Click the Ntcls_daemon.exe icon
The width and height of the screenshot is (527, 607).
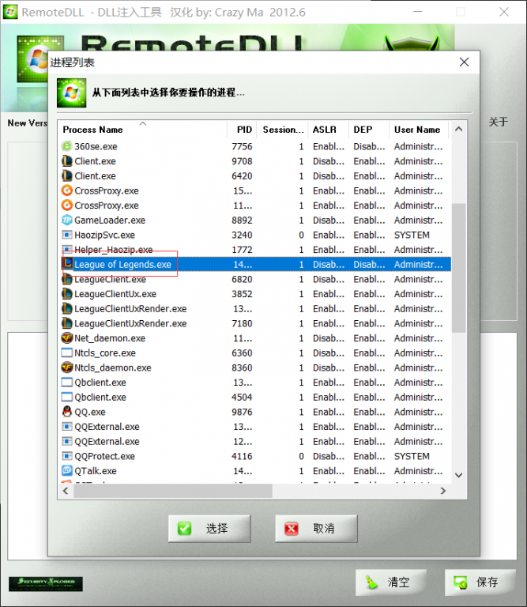67,368
